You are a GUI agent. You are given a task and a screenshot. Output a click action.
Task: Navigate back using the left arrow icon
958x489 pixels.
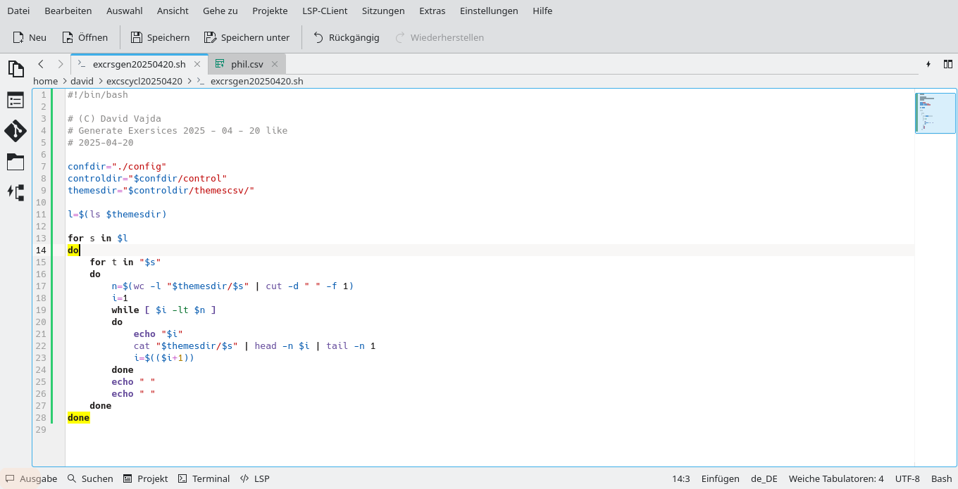(41, 63)
